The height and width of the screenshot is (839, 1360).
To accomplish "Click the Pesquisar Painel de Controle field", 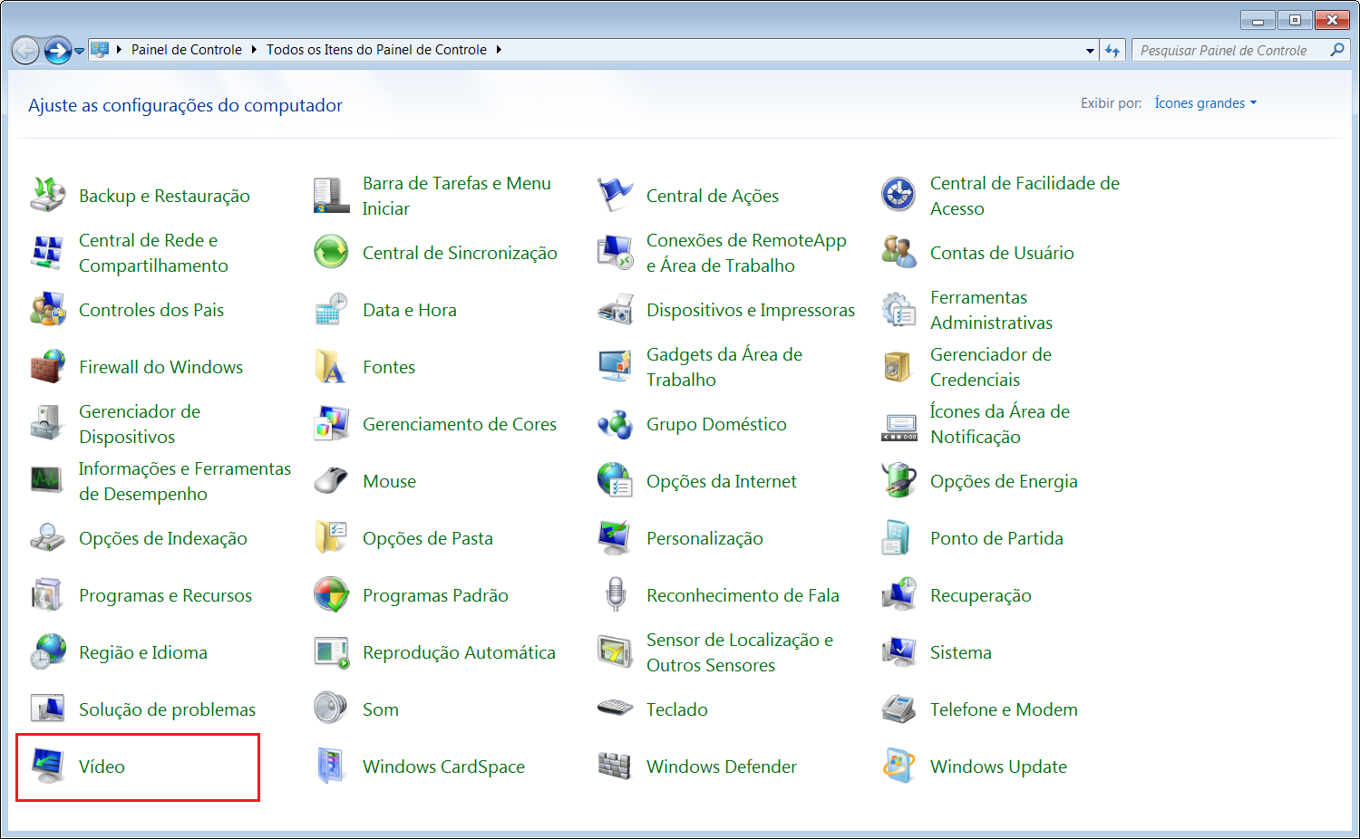I will click(x=1240, y=51).
